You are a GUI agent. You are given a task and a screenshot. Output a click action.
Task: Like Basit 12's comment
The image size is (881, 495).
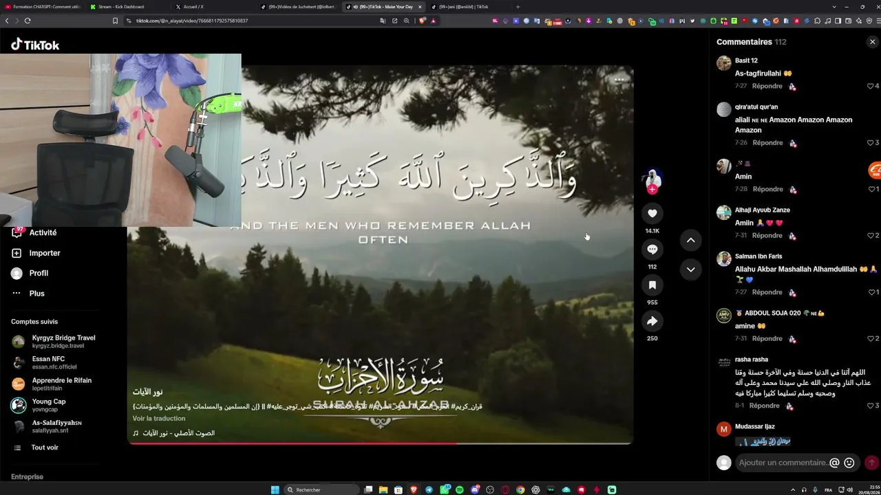click(871, 86)
